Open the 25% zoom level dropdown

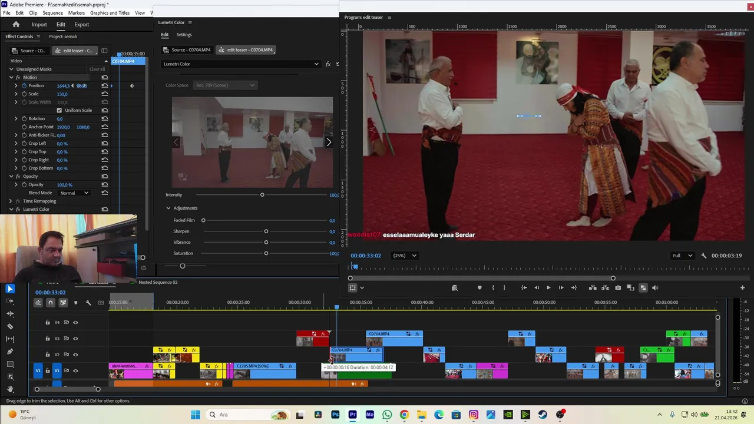pyautogui.click(x=405, y=256)
